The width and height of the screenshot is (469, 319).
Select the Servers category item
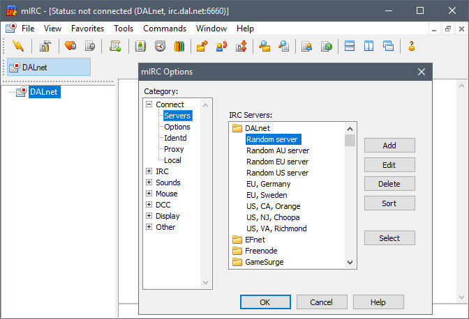(x=177, y=116)
